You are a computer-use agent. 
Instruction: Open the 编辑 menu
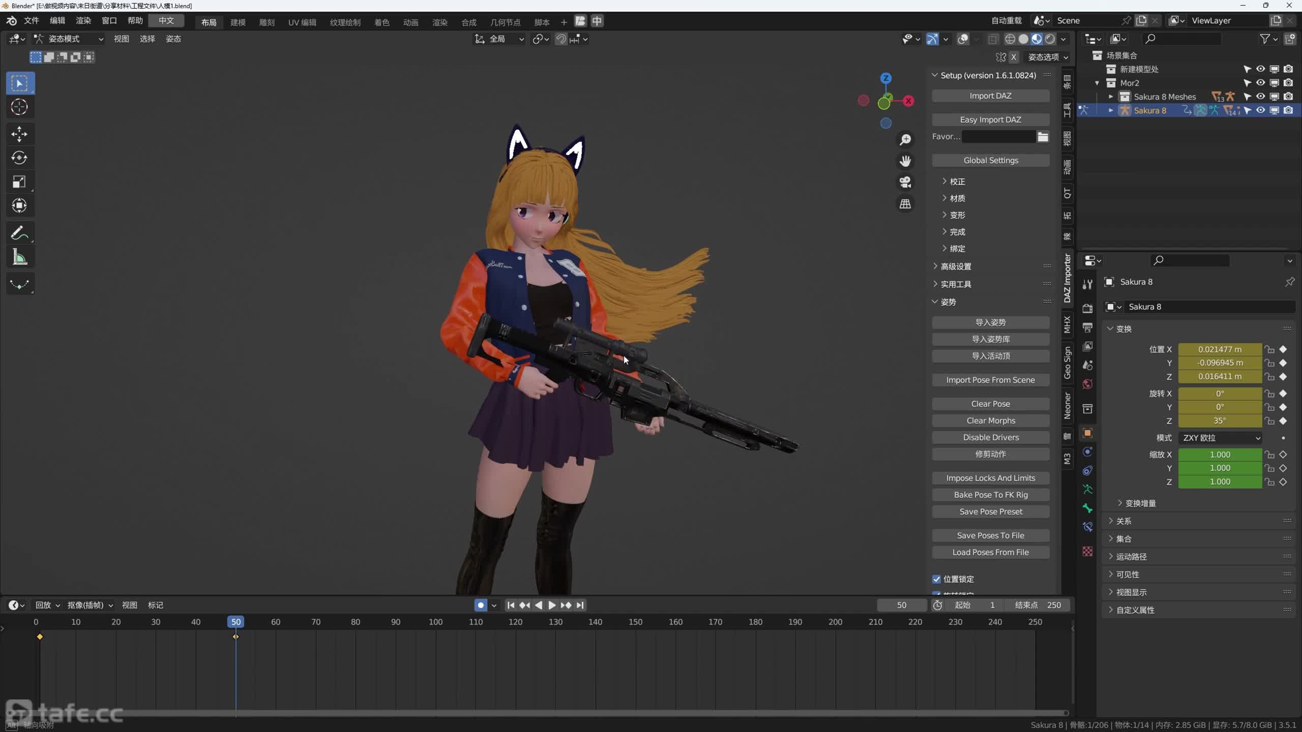coord(57,21)
